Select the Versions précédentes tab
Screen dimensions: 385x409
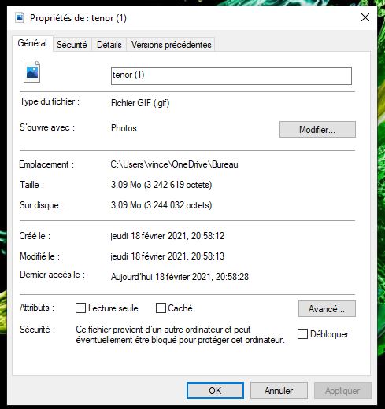(x=171, y=45)
